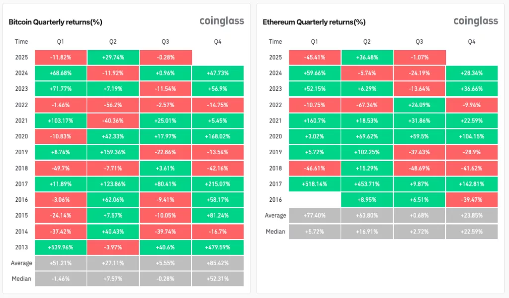
Task: Select the Time column header in the Bitcoin table
Action: click(x=22, y=42)
